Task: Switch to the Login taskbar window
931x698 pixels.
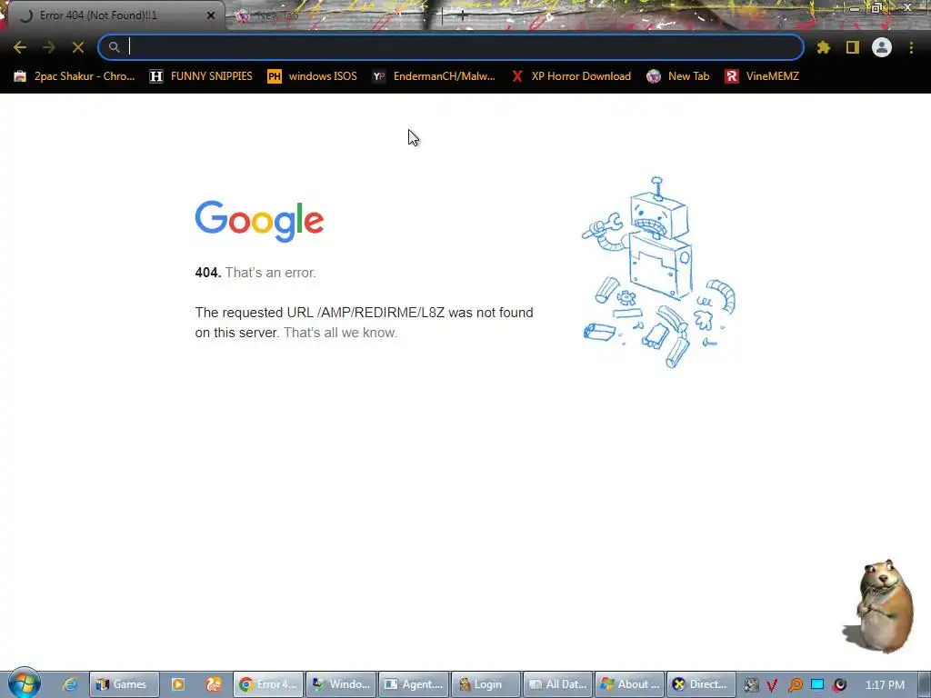Action: [x=486, y=684]
